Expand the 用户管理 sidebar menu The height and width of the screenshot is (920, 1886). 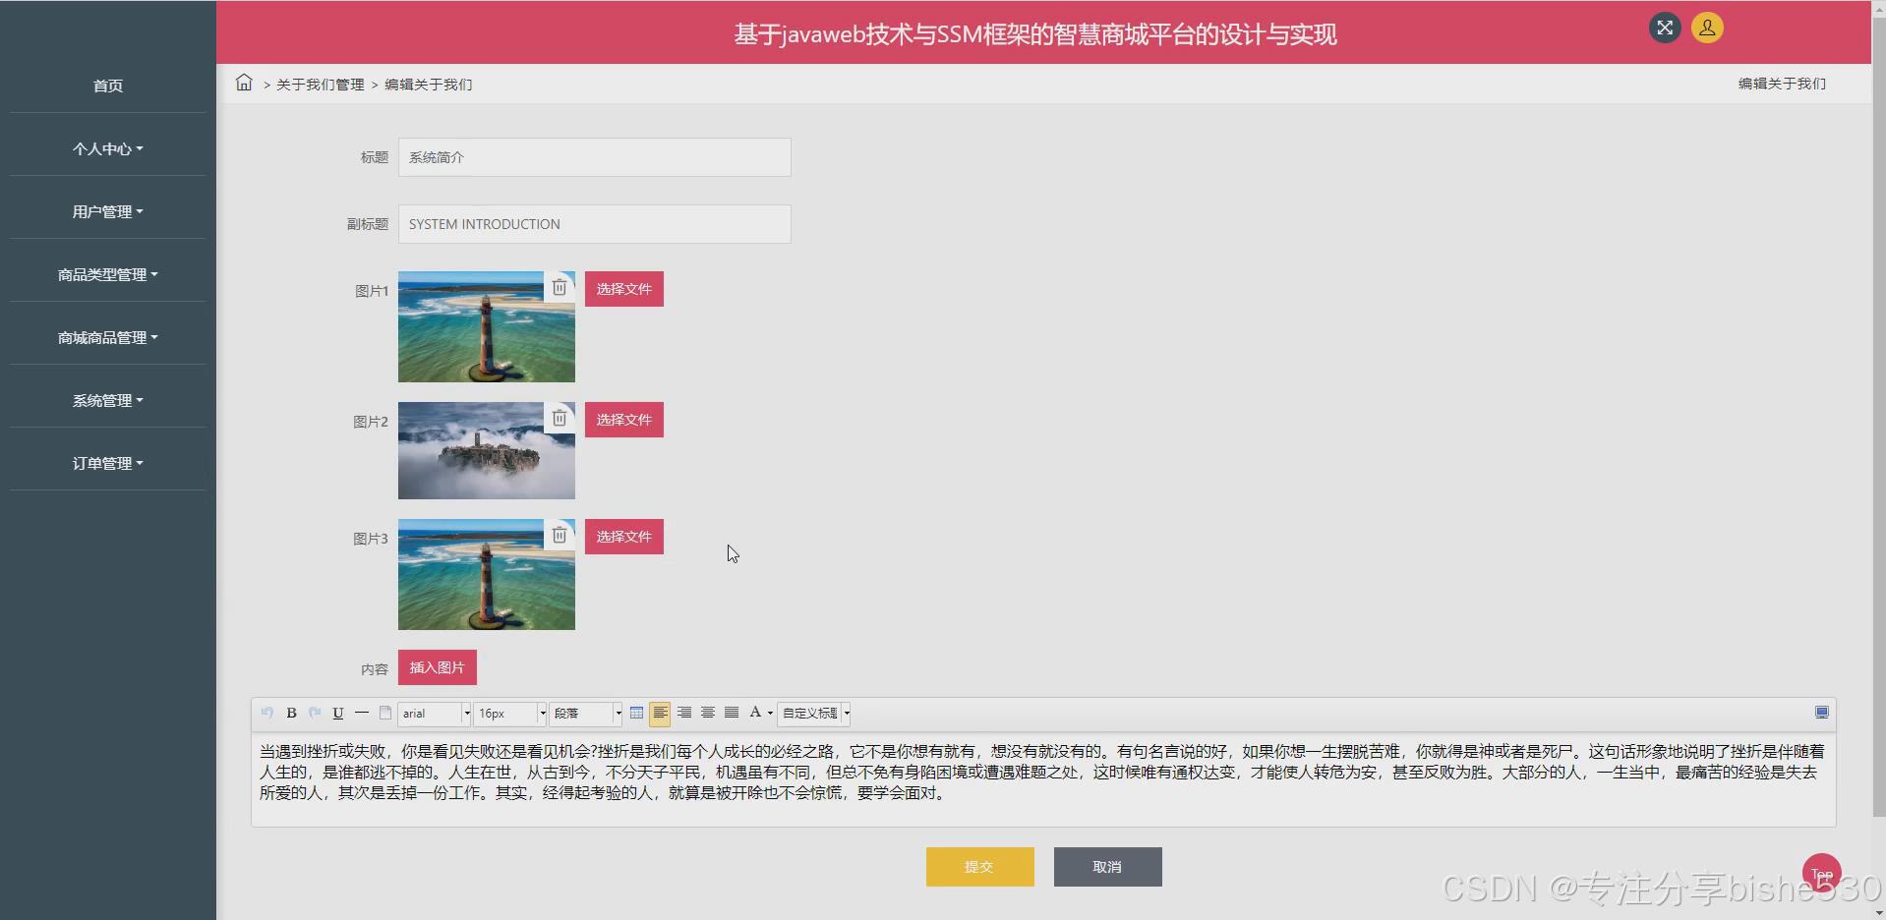tap(108, 211)
